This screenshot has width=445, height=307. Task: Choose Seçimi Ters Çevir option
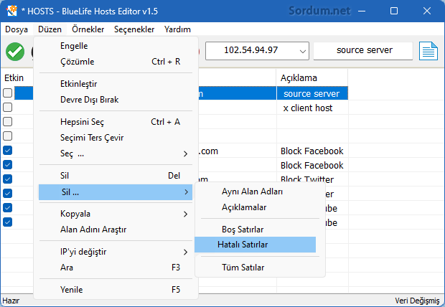coord(116,138)
